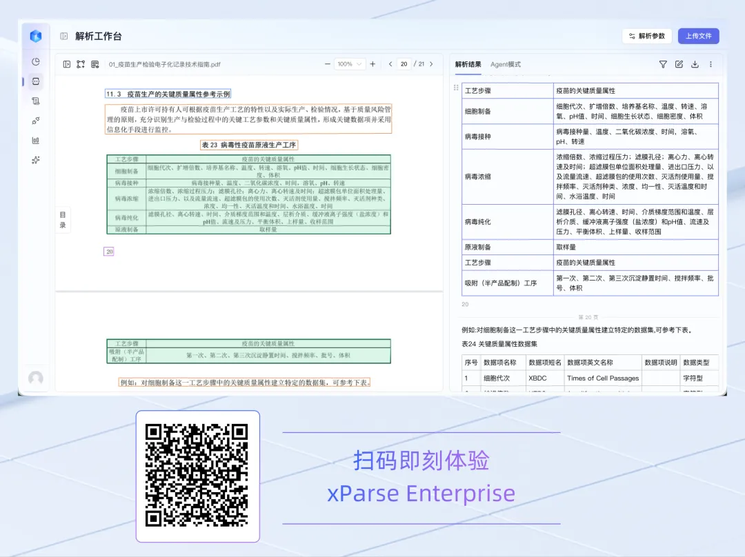
Task: Click the 字符型 cell in data table
Action: click(699, 378)
